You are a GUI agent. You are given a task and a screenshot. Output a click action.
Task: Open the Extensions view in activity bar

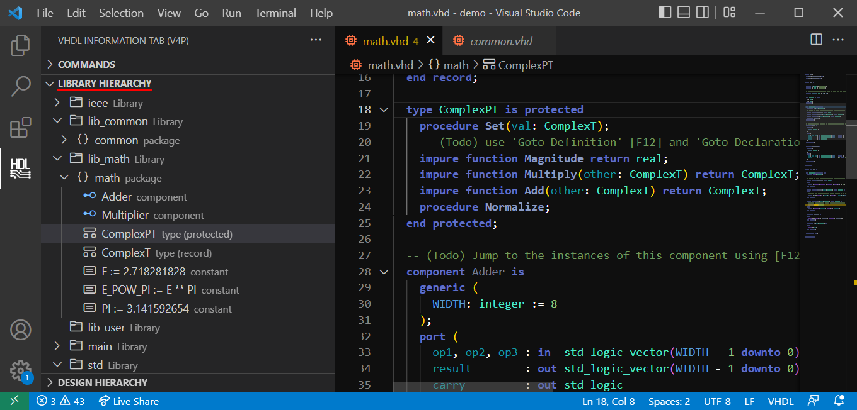click(x=20, y=126)
